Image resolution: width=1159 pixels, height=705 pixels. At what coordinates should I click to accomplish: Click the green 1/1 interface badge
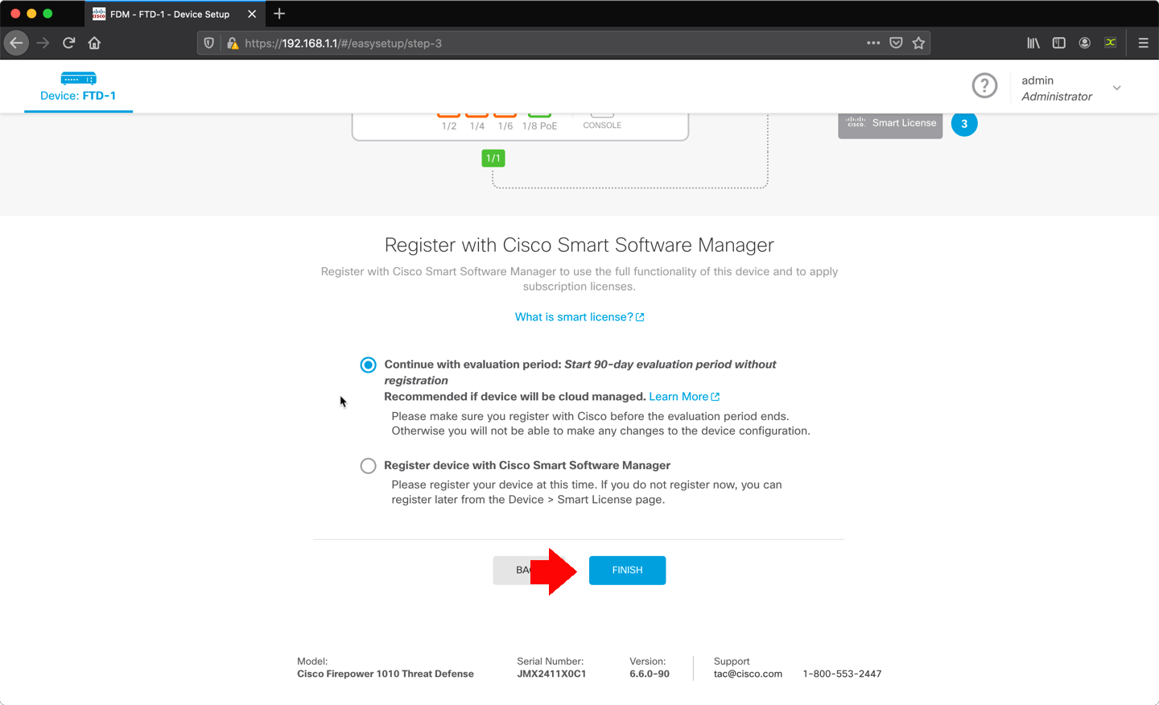coord(493,158)
